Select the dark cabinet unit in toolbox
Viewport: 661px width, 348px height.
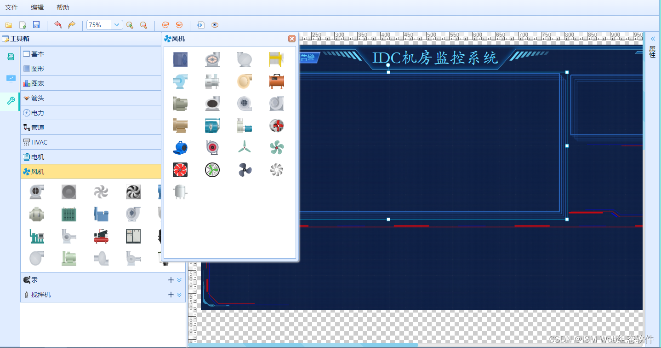click(133, 236)
